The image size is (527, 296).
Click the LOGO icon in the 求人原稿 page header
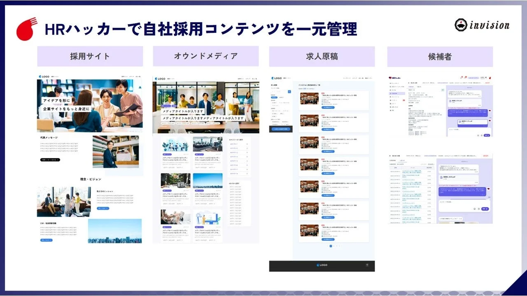pyautogui.click(x=273, y=78)
